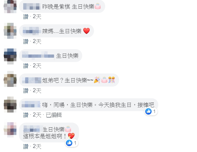This screenshot has height=152, width=197.
Task: Open avatar of 嗨，同場 commenter
Action: point(10,104)
